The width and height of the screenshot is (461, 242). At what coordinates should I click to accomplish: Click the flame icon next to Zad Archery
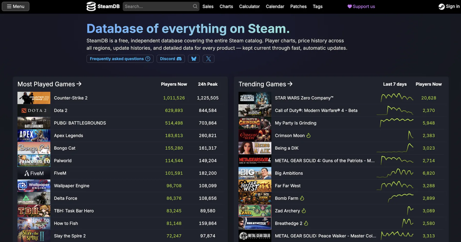point(304,211)
